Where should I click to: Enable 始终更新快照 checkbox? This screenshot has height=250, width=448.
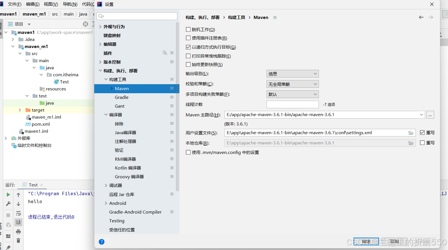[188, 64]
